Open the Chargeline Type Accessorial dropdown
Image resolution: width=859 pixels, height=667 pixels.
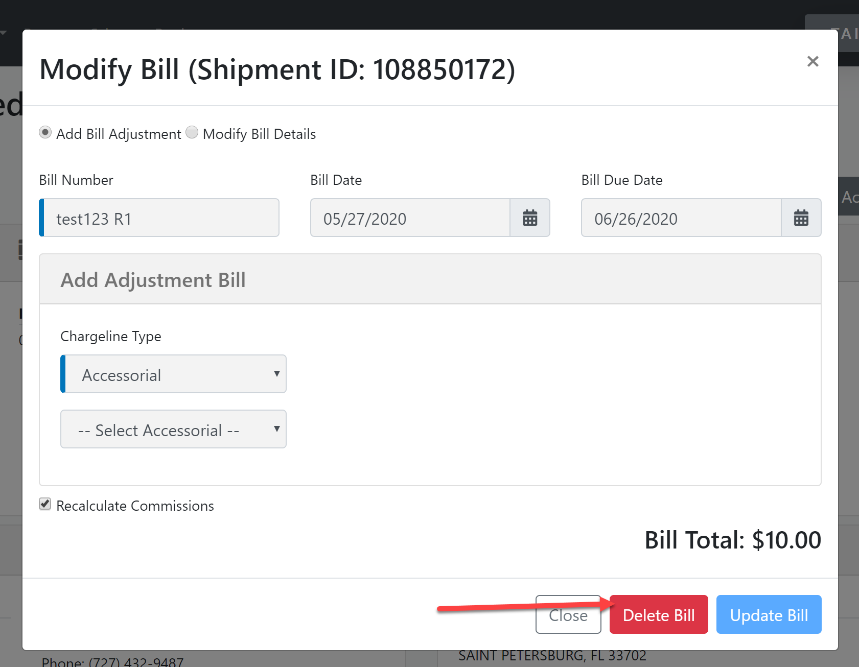click(173, 374)
